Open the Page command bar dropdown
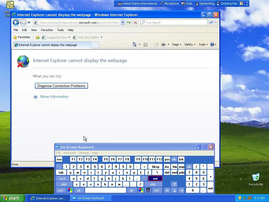The width and height of the screenshot is (269, 202). click(177, 44)
